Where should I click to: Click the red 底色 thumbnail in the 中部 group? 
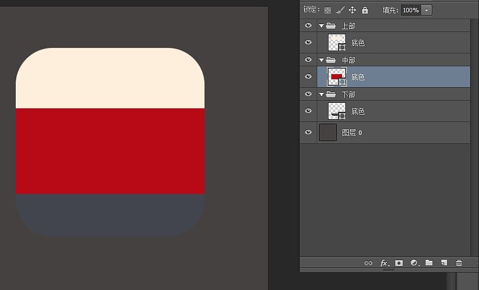[337, 76]
